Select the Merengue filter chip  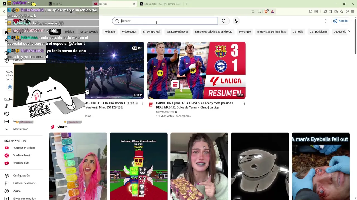coord(245,32)
